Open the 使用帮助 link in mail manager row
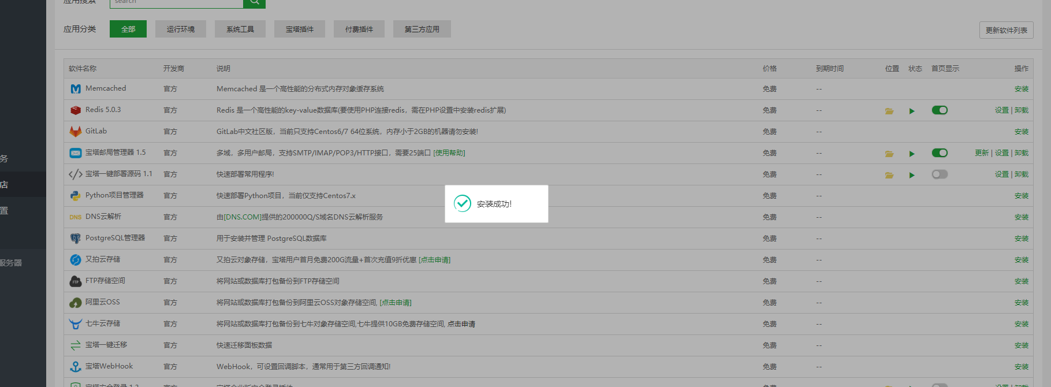The width and height of the screenshot is (1051, 387). coord(449,153)
